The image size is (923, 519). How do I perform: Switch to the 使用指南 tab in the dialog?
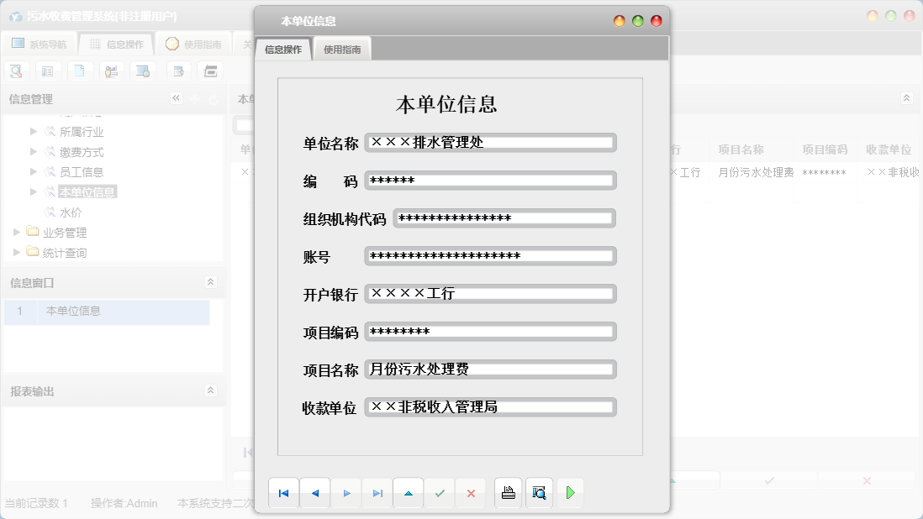[x=341, y=48]
